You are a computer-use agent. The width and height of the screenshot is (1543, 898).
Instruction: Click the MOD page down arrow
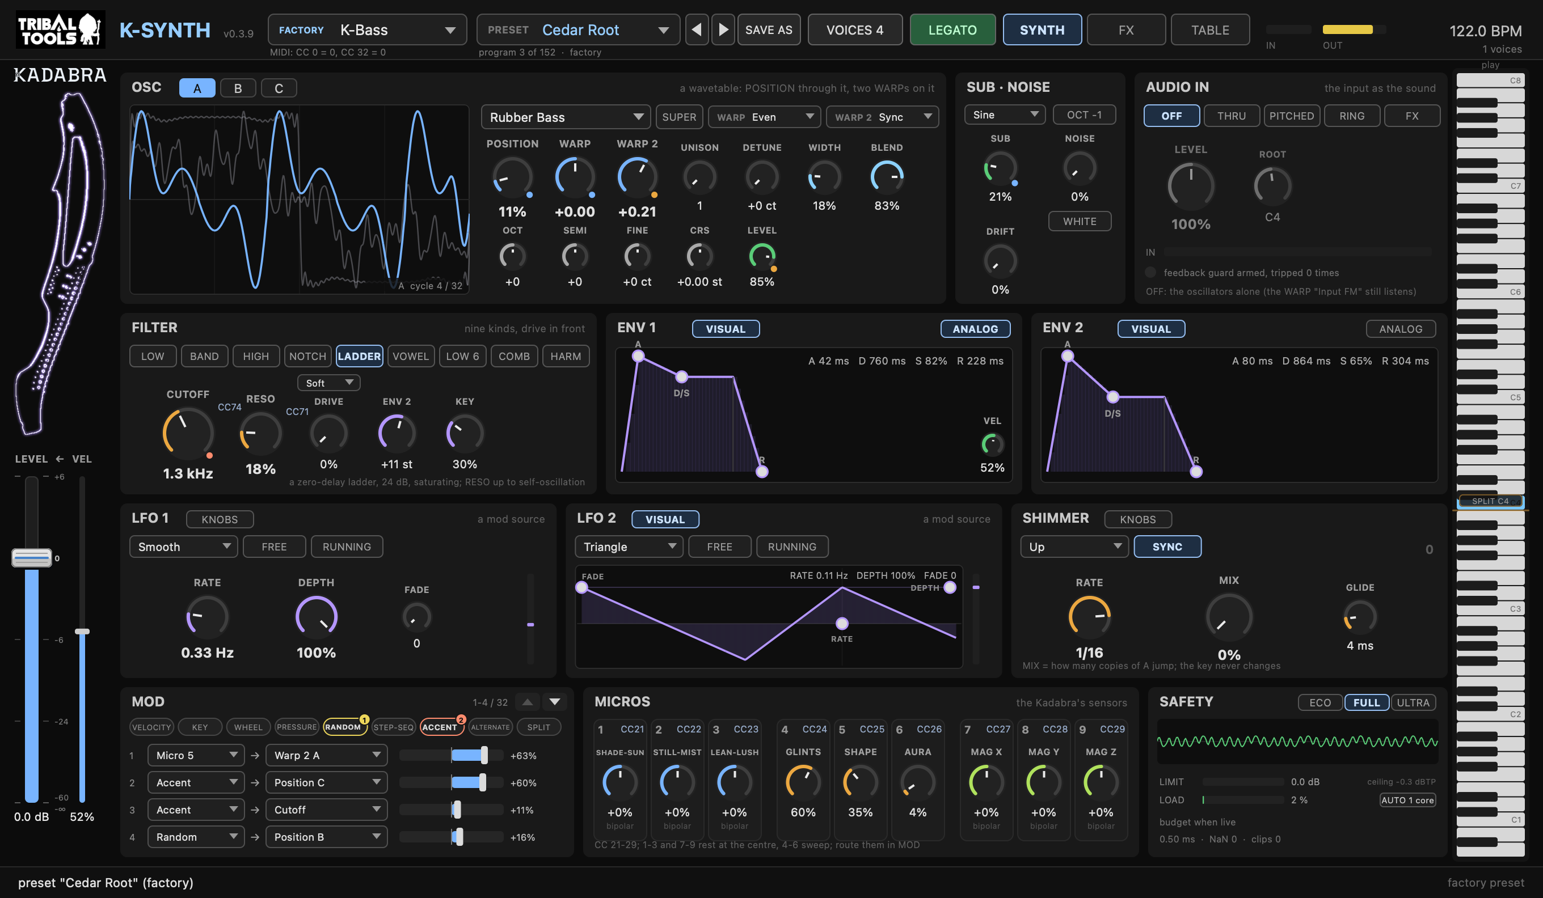tap(554, 702)
